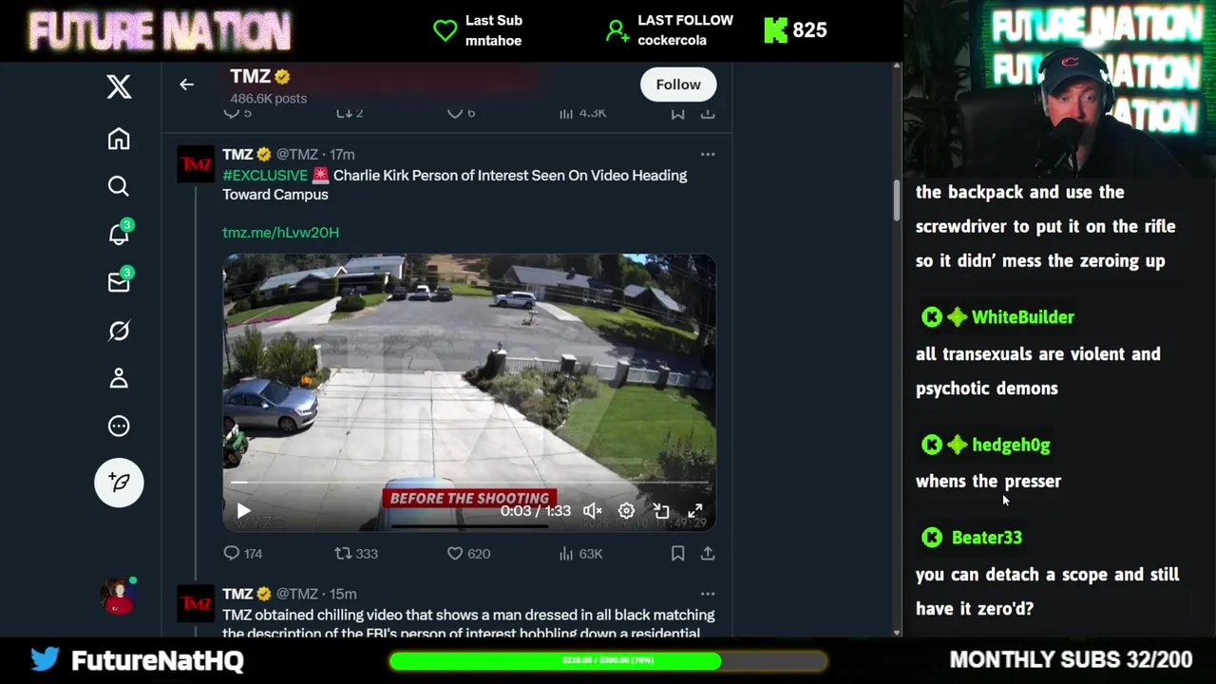Follow the TMZ account
1216x684 pixels.
(x=678, y=85)
